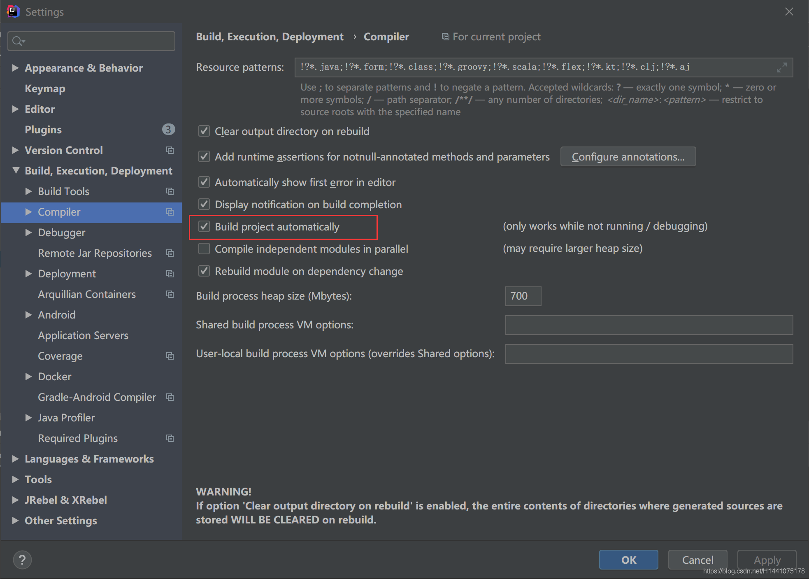Image resolution: width=809 pixels, height=579 pixels.
Task: Click the For current project icon
Action: (x=445, y=37)
